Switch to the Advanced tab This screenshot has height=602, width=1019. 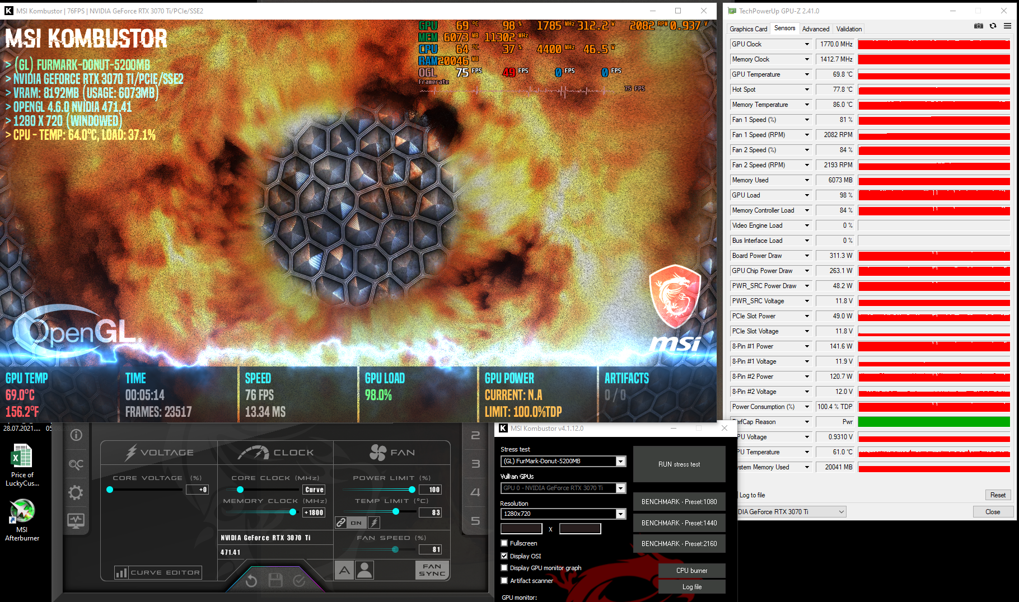tap(816, 29)
